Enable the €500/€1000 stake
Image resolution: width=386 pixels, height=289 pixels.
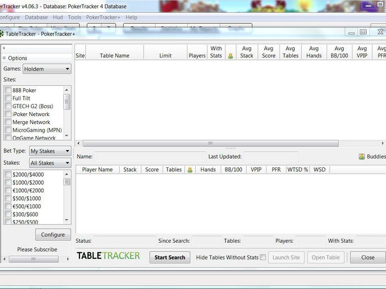pyautogui.click(x=8, y=206)
